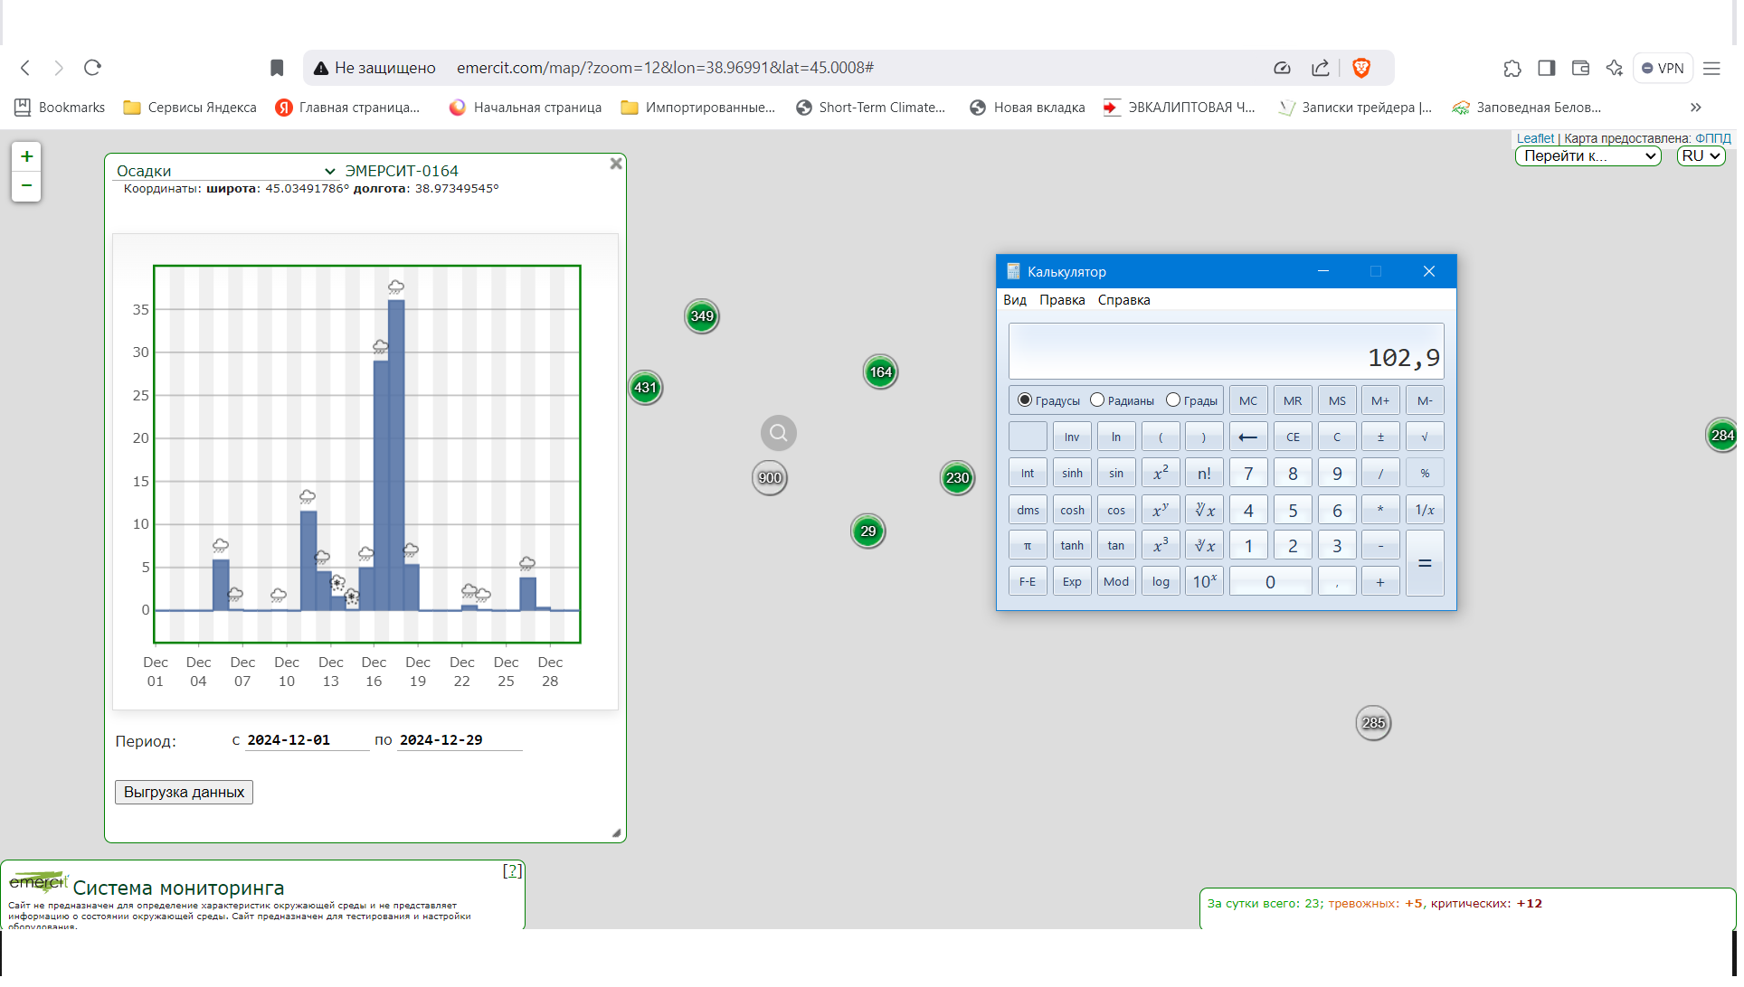Viewport: 1744px width, 987px height.
Task: Click the browser reload page icon
Action: coord(92,68)
